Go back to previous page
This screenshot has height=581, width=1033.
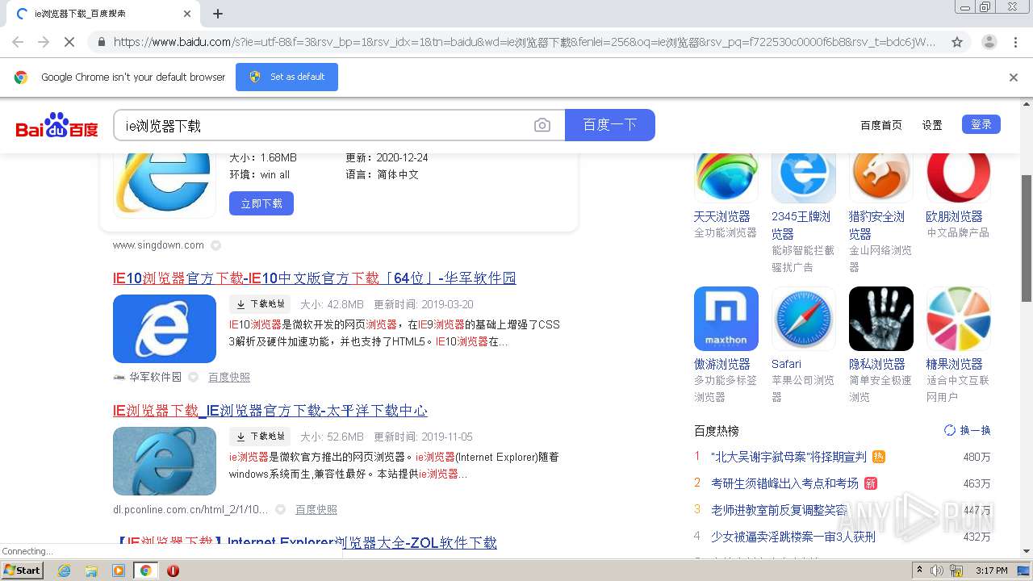pos(18,42)
